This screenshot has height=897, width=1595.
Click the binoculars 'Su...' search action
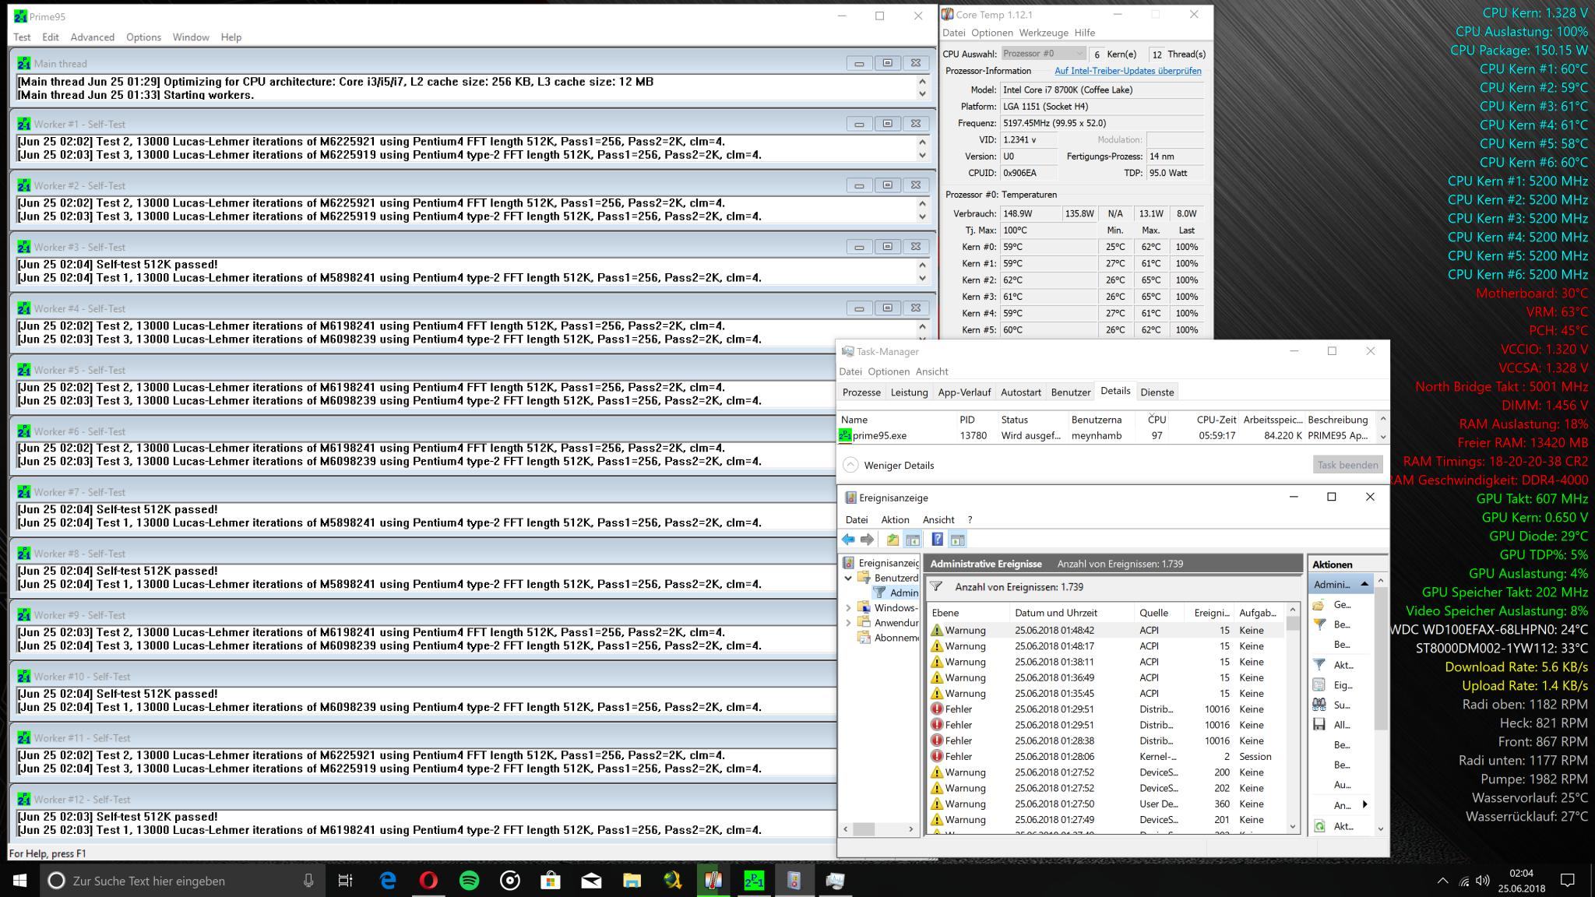pos(1319,705)
